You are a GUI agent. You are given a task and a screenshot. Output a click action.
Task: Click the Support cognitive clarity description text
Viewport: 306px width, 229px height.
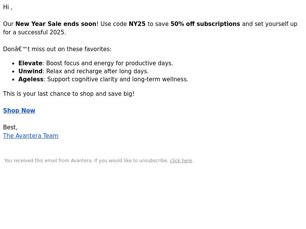(x=118, y=79)
